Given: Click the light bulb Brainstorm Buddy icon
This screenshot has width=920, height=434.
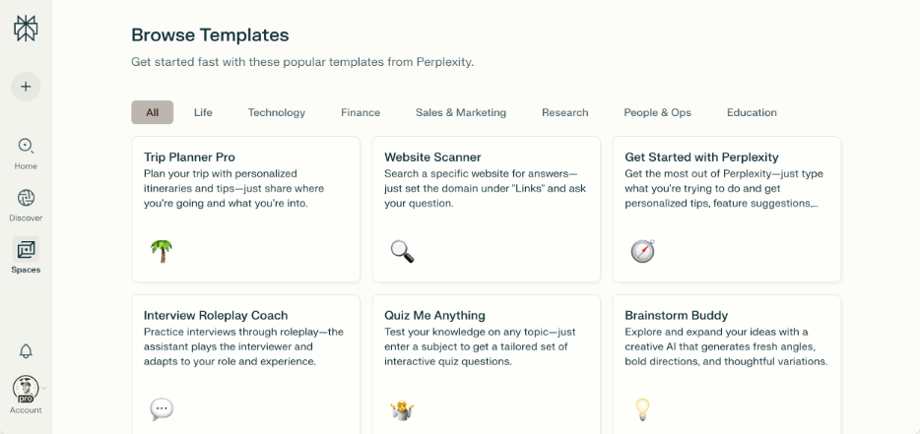Looking at the screenshot, I should 642,408.
